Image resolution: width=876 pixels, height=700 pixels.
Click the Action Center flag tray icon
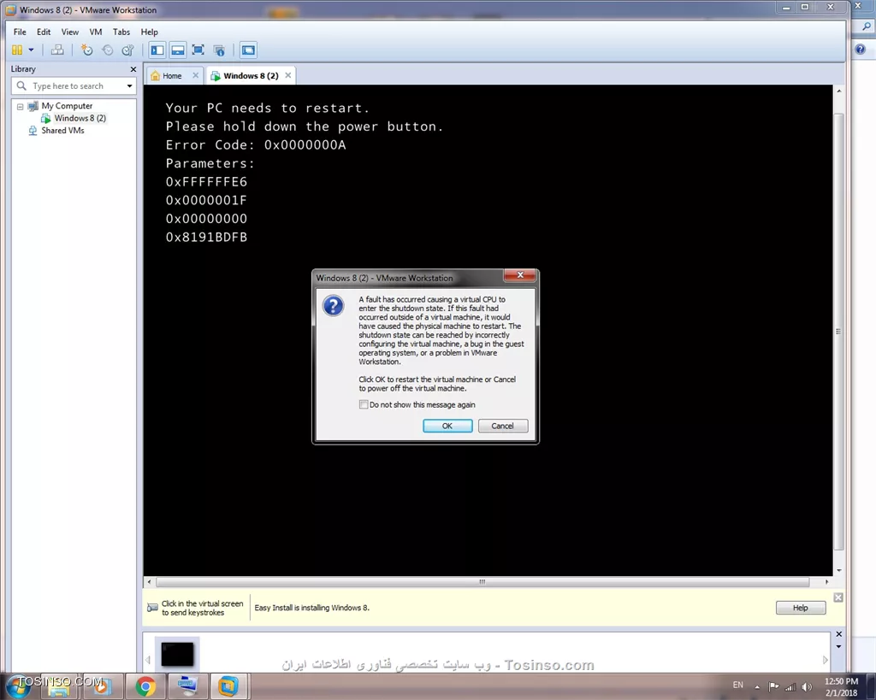click(x=773, y=686)
